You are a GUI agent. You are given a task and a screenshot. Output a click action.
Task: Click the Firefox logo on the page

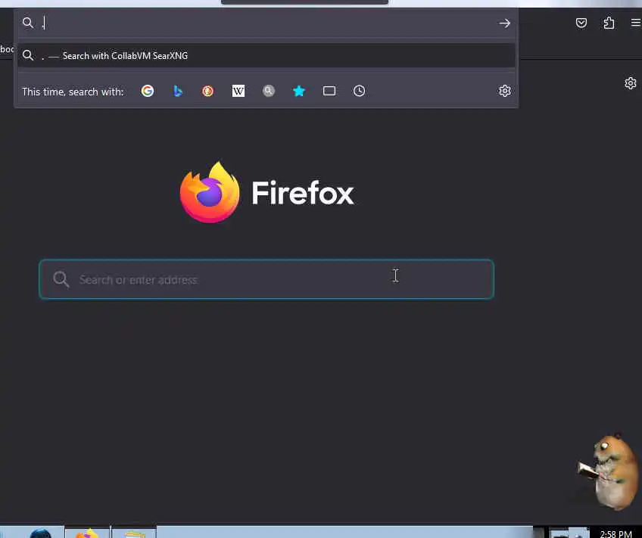coord(210,192)
